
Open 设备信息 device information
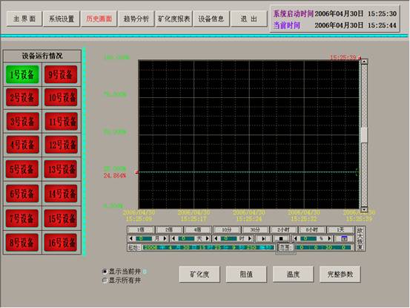[x=211, y=19]
